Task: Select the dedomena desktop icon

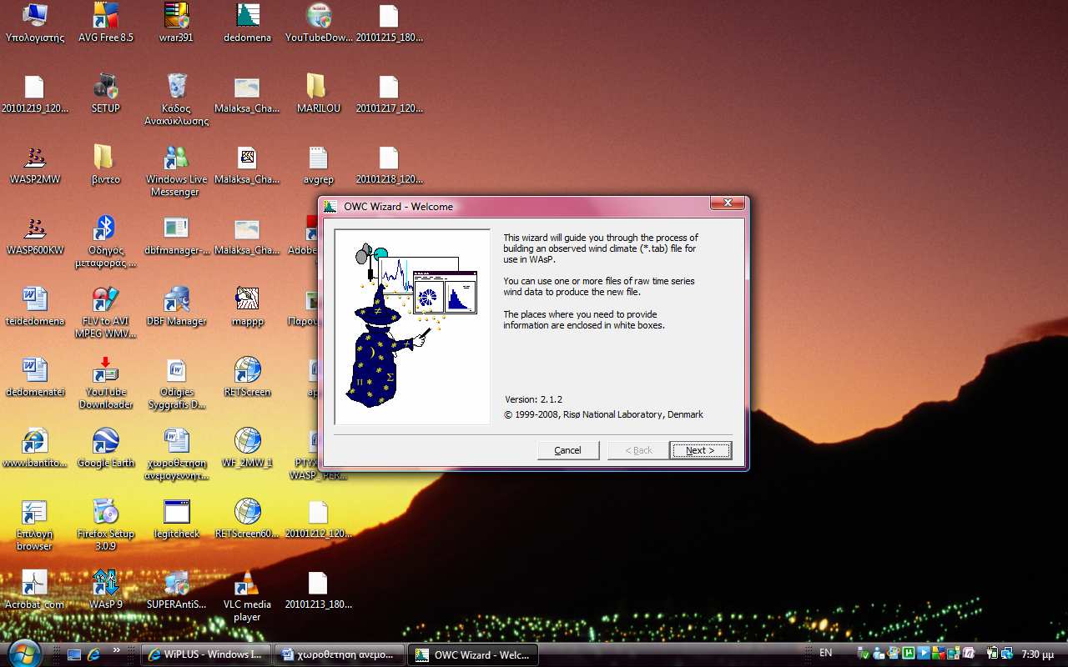Action: point(247,23)
